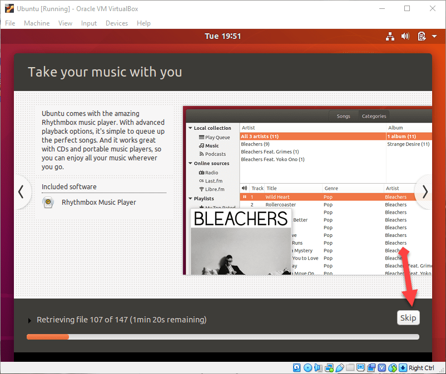This screenshot has width=446, height=374.
Task: Click the volume speaker icon in top bar
Action: tap(405, 36)
